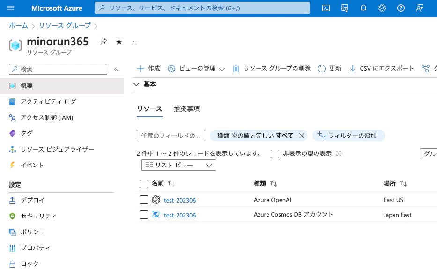Toggle 非表示の型の表示 checkbox
Image resolution: width=437 pixels, height=275 pixels.
[x=275, y=154]
